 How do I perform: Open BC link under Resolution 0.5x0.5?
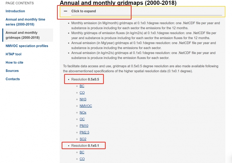tap(82, 86)
